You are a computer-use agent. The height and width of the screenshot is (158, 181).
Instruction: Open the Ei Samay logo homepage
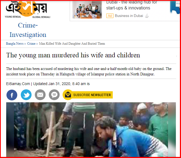click(27, 9)
